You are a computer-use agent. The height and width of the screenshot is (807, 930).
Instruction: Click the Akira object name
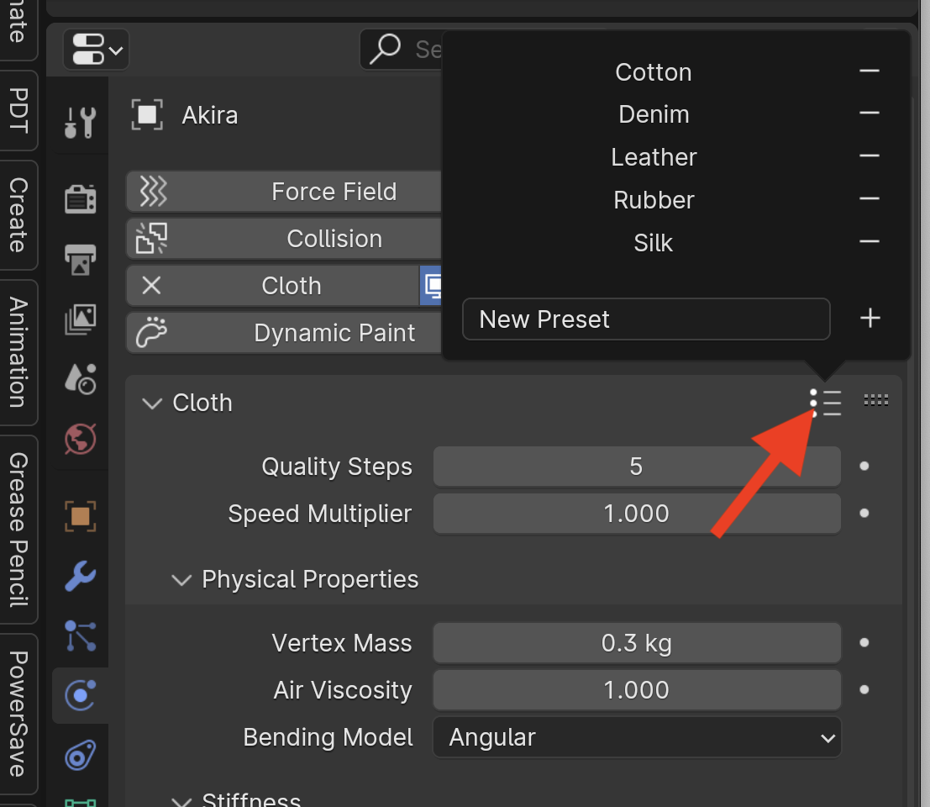tap(210, 115)
